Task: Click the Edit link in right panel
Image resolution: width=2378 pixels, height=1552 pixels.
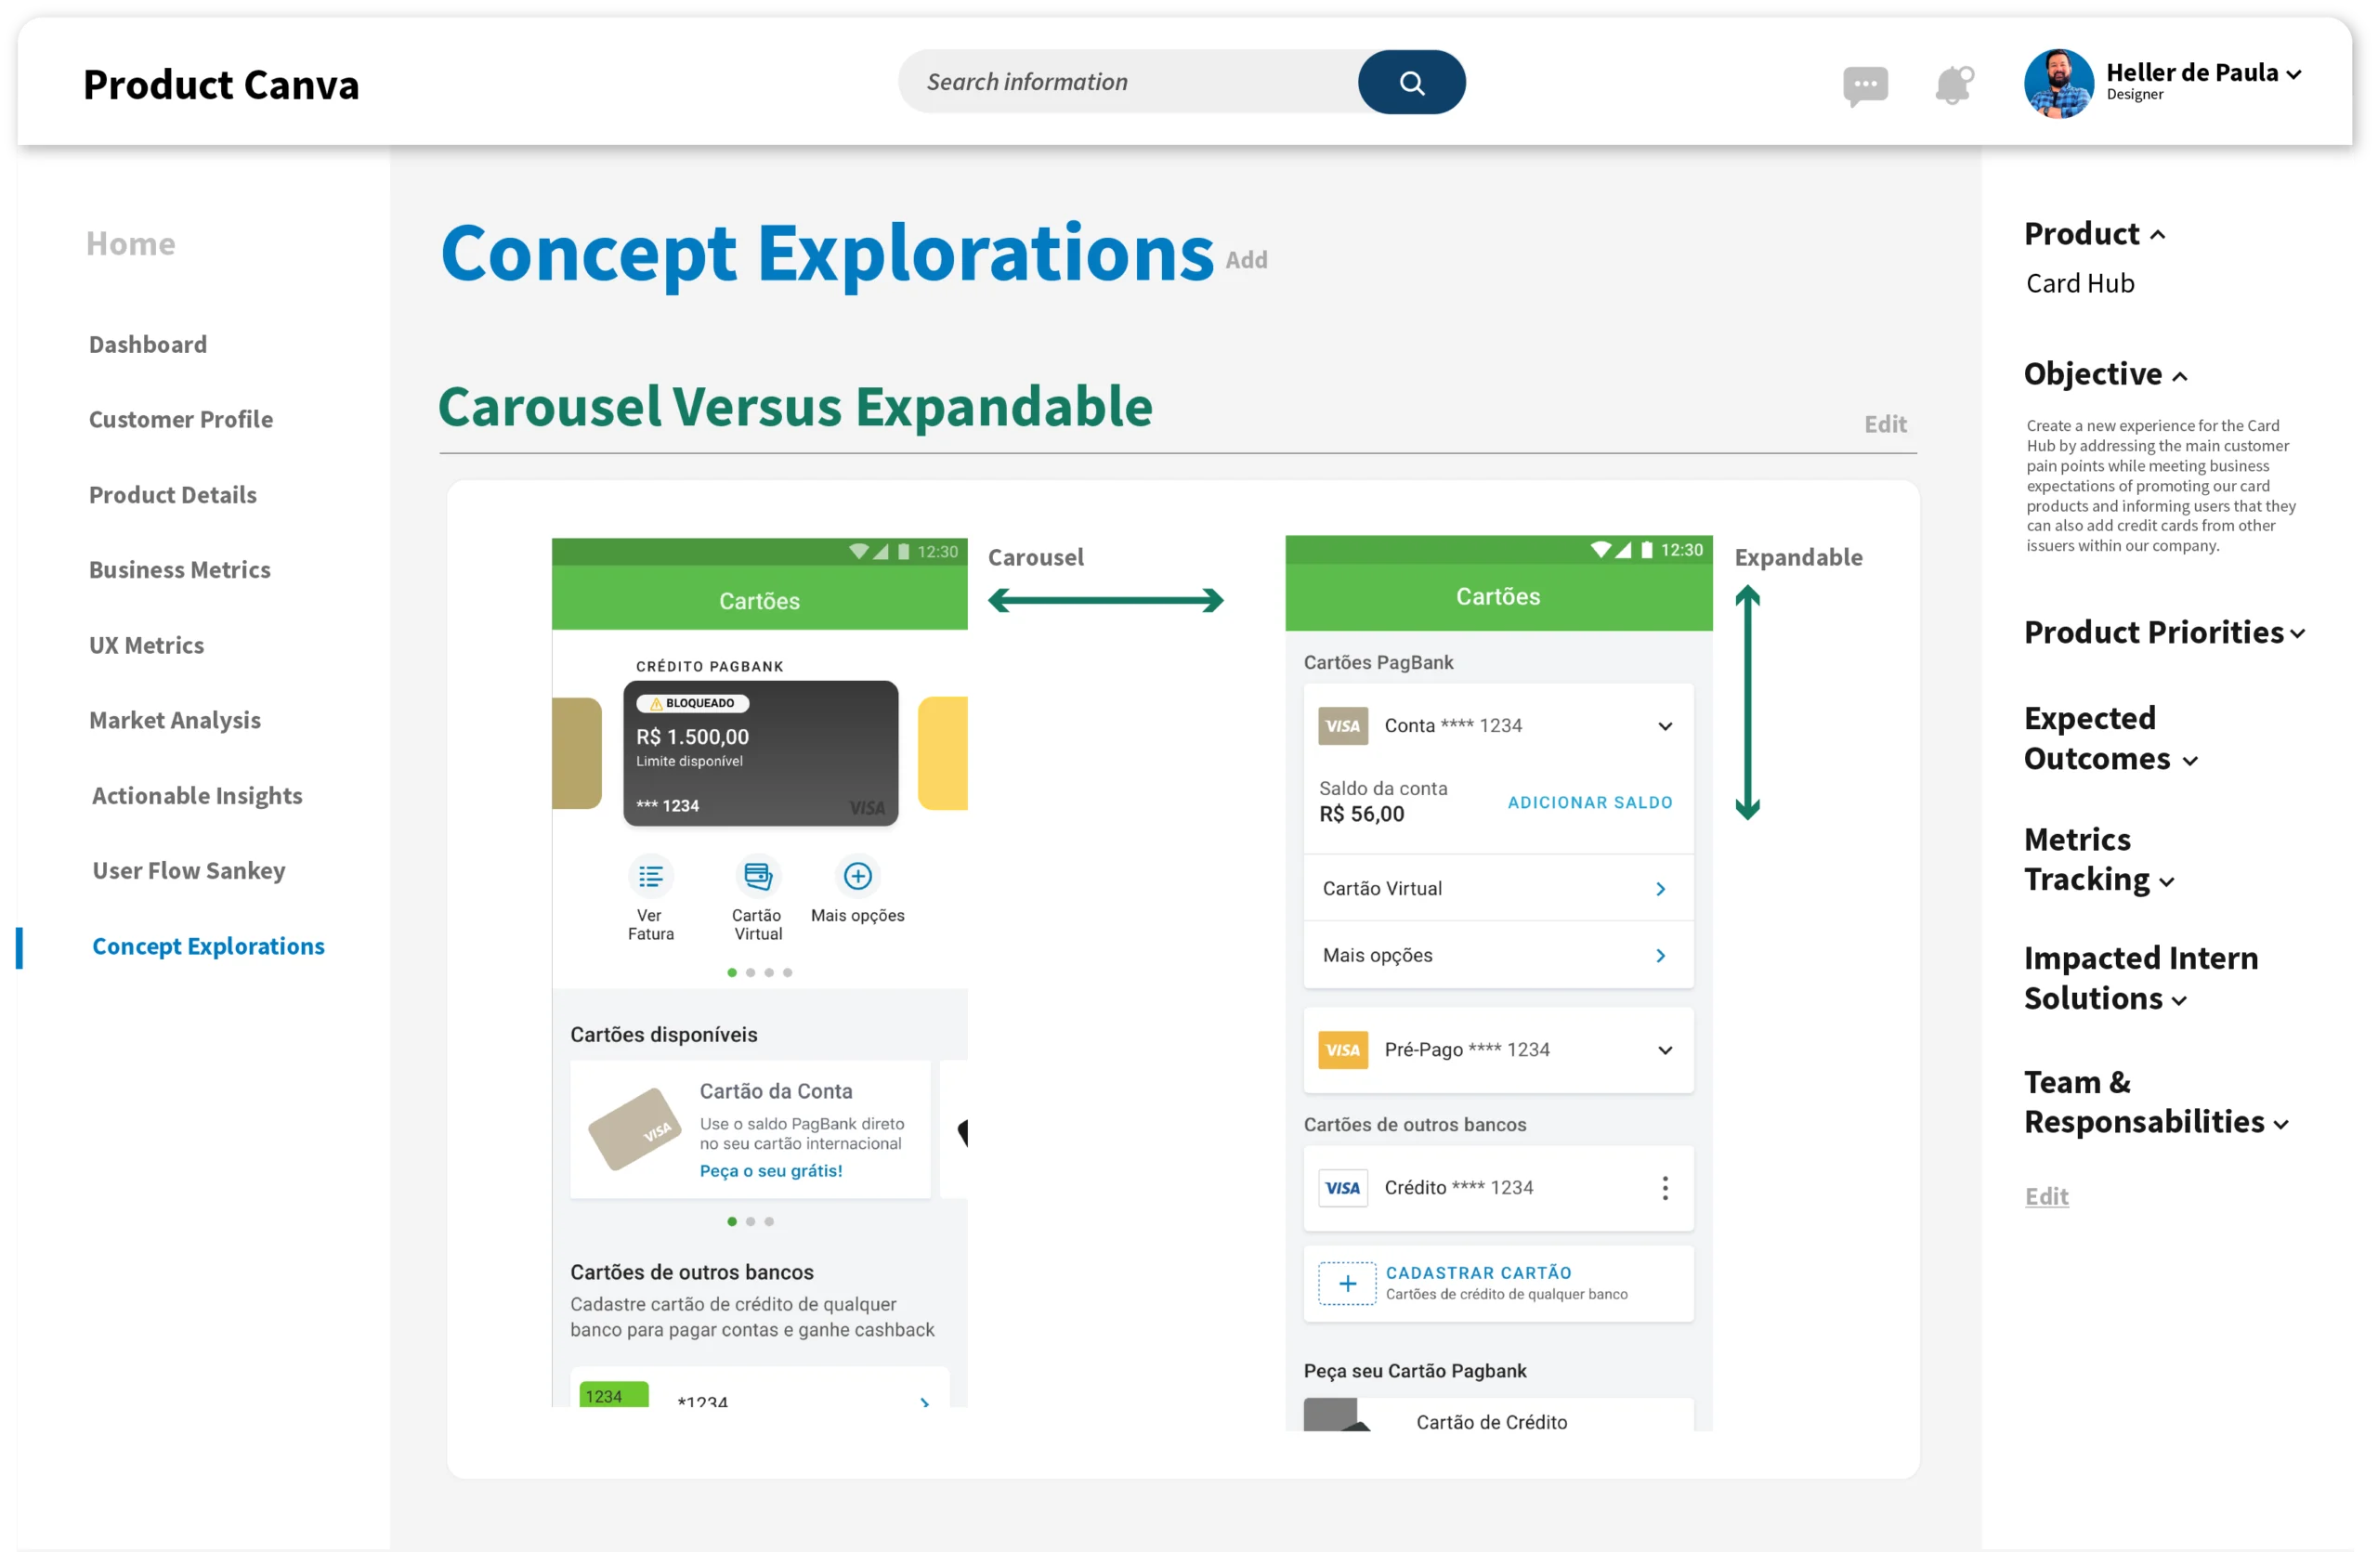Action: [x=2046, y=1196]
